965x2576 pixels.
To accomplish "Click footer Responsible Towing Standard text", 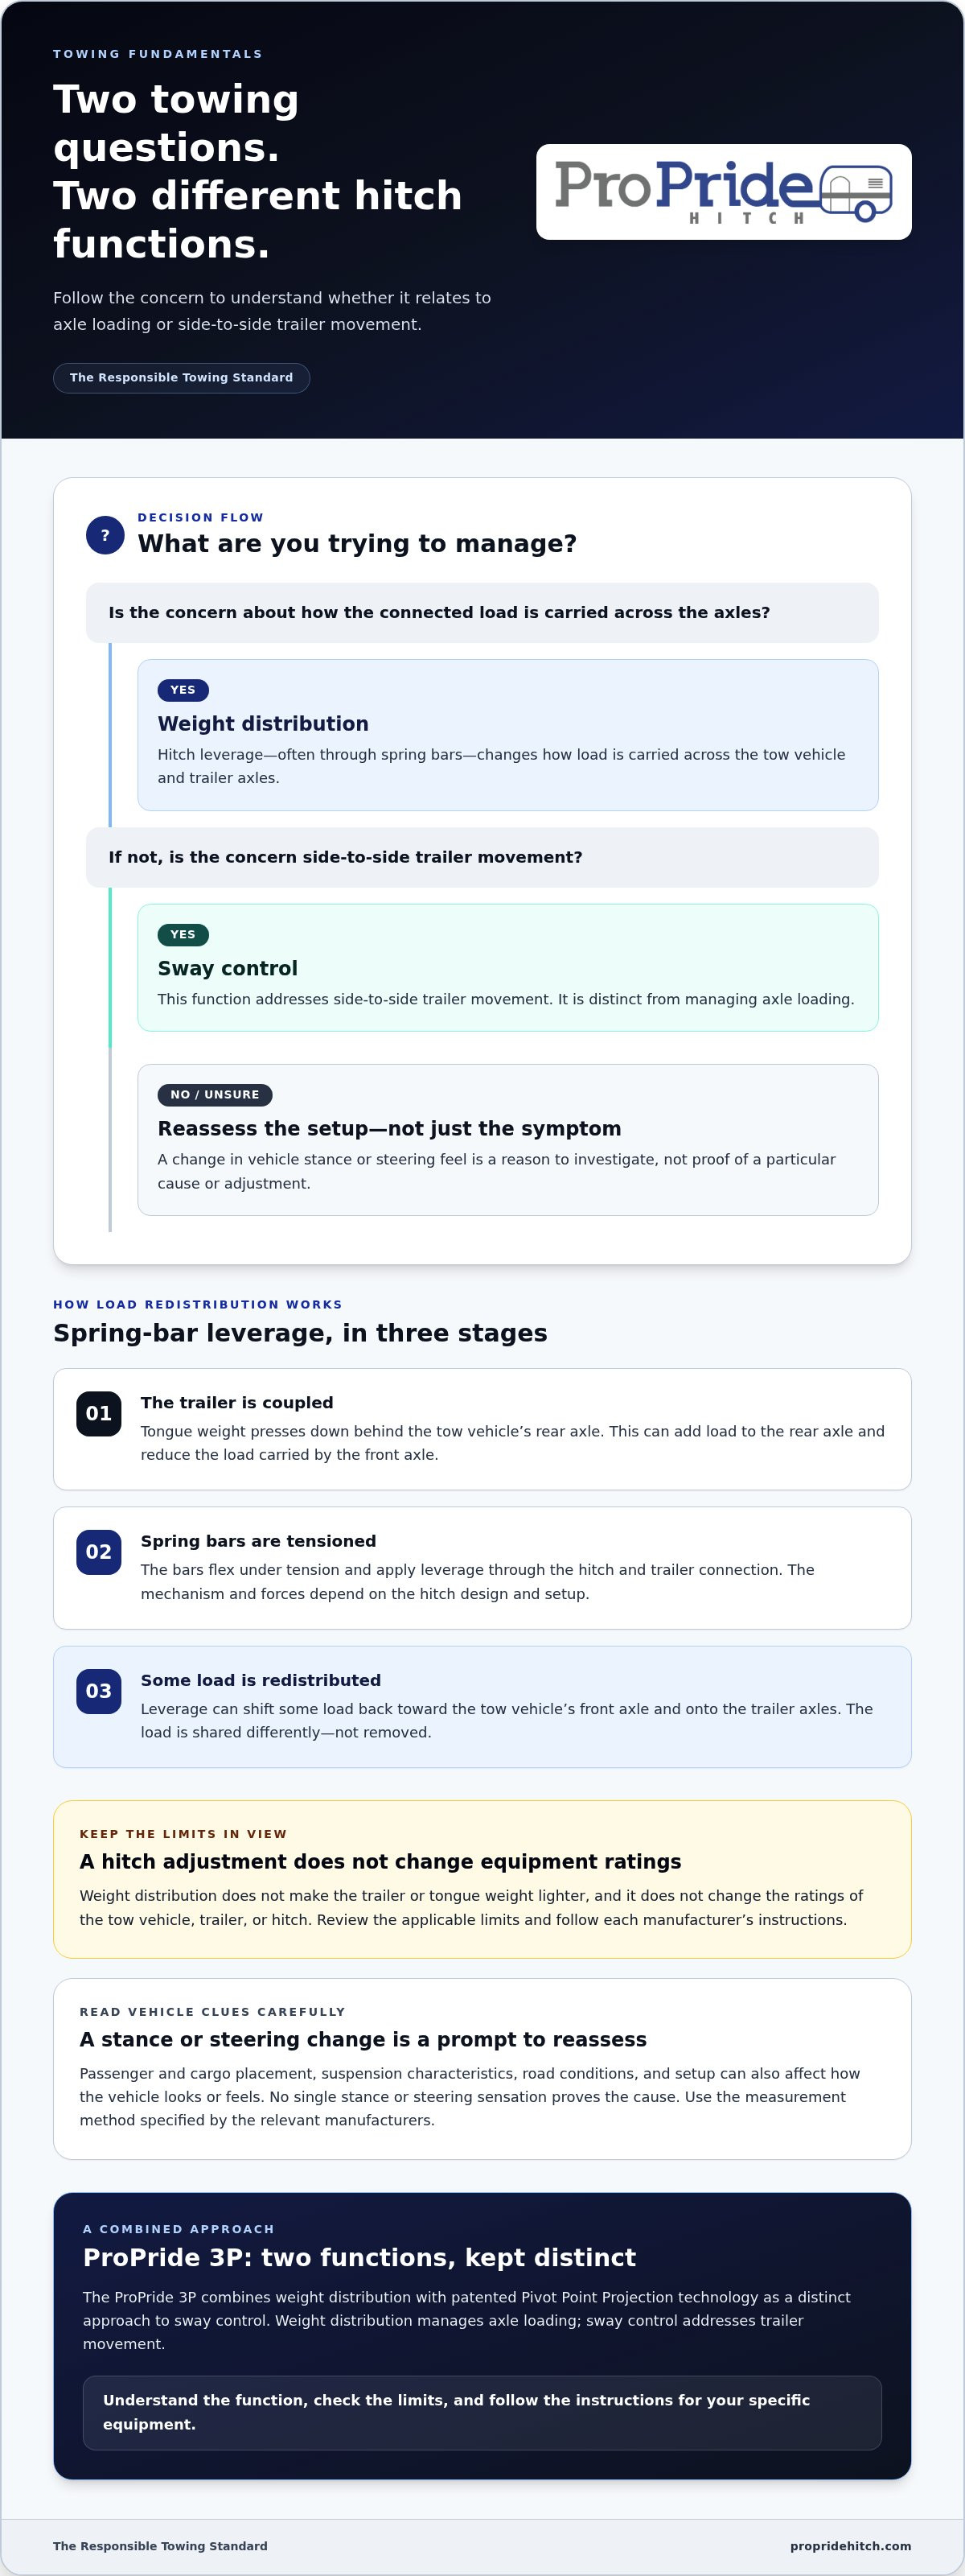I will [x=160, y=2545].
